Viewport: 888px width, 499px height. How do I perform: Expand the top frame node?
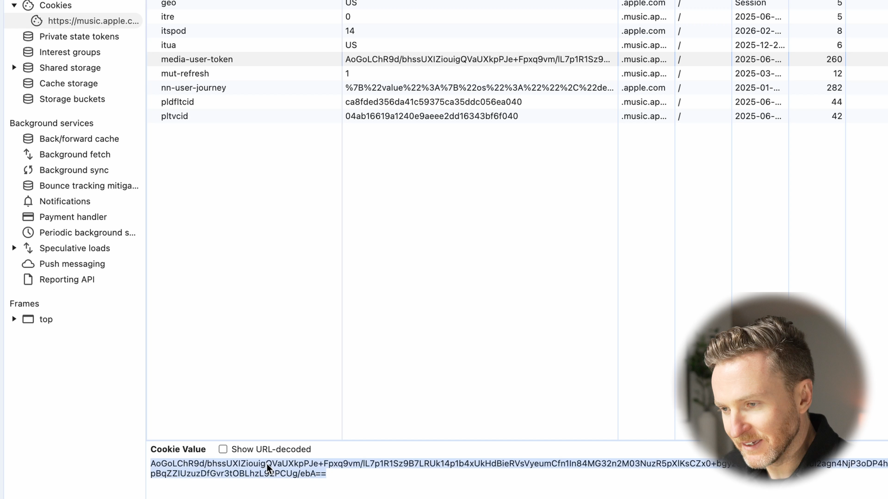[14, 319]
